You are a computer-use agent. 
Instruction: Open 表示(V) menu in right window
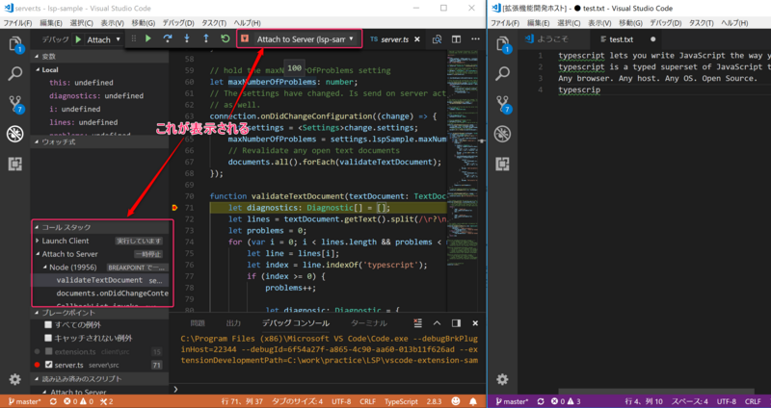(599, 23)
